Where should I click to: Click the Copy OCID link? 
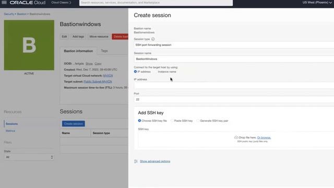(98, 64)
